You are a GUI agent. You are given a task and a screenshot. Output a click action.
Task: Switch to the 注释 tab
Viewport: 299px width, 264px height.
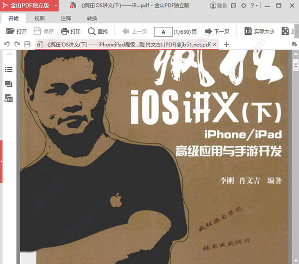click(x=66, y=18)
